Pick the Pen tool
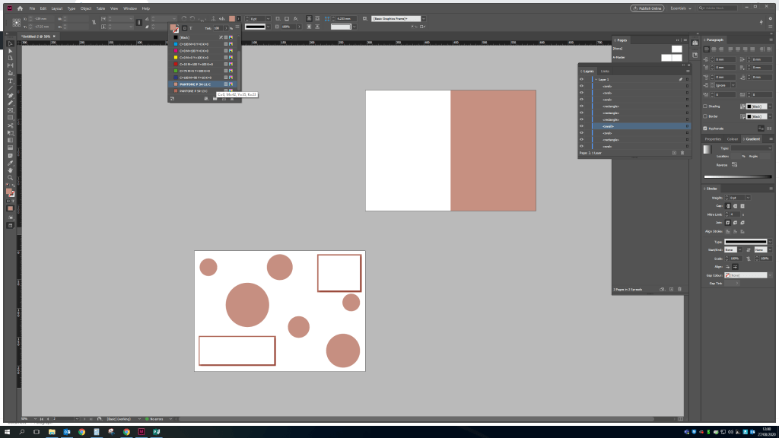 point(10,95)
